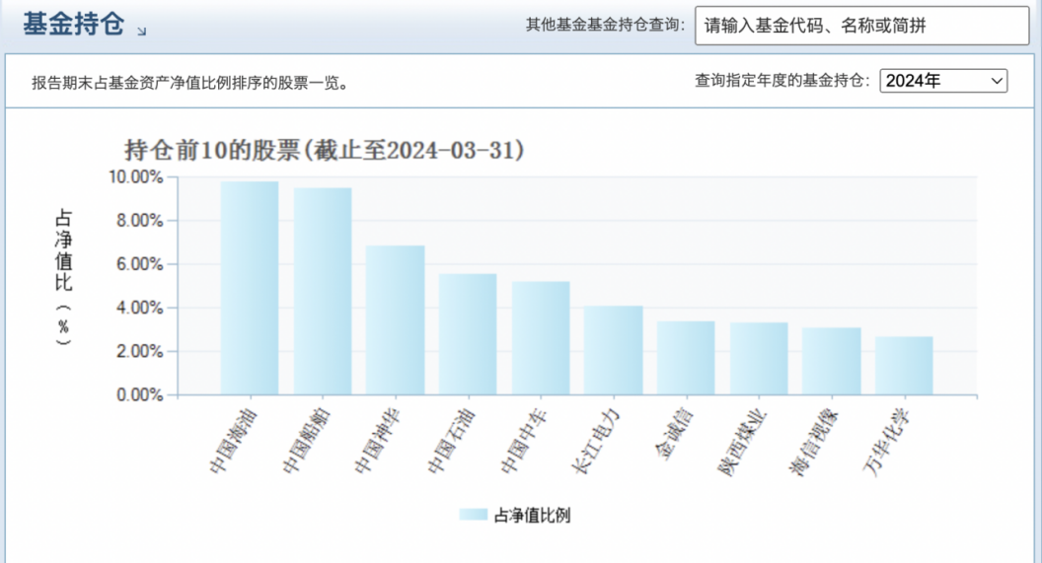The width and height of the screenshot is (1042, 563).
Task: Click the 长江电力 chart bar
Action: pos(614,351)
